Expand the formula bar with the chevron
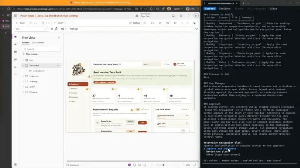This screenshot has width=300, height=168. point(196,29)
